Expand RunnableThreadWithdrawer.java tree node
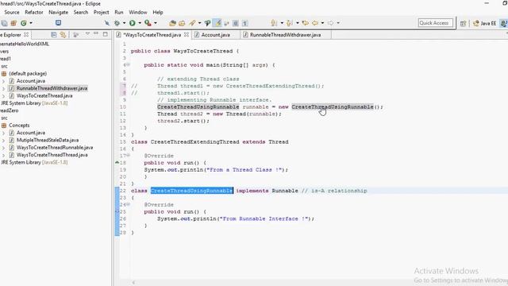Image resolution: width=508 pixels, height=286 pixels. pos(3,88)
